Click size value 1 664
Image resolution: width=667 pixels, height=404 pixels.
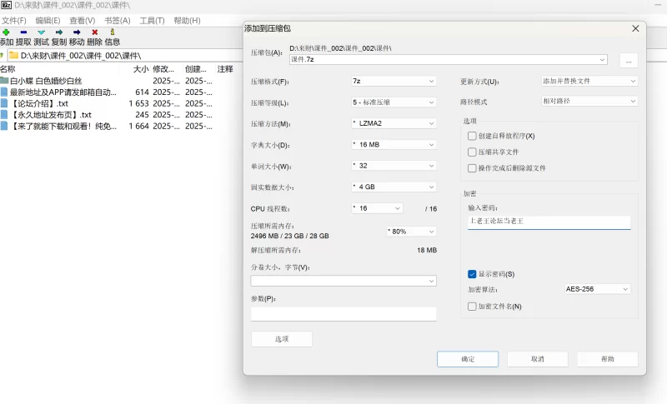[138, 126]
